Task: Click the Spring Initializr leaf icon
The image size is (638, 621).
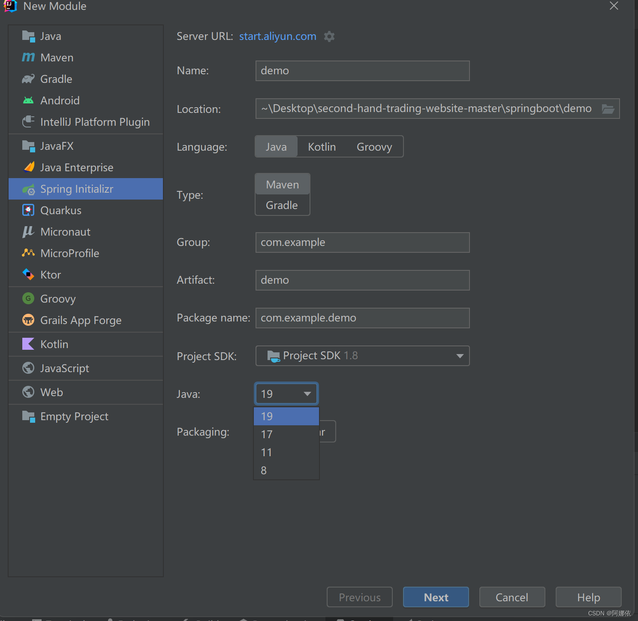Action: tap(28, 189)
